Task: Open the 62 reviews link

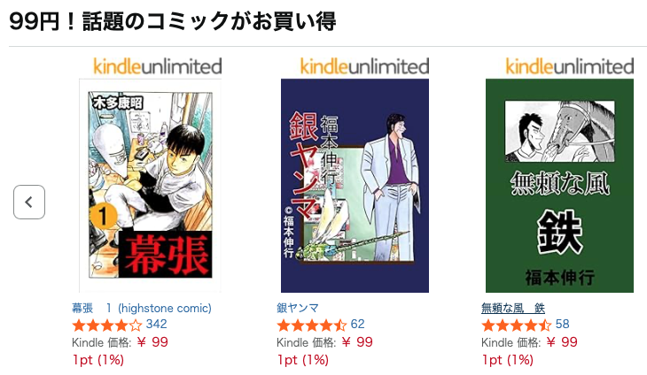Action: (x=358, y=325)
